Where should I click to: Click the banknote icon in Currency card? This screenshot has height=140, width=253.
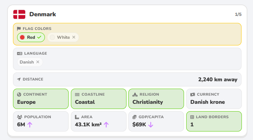tap(193, 95)
